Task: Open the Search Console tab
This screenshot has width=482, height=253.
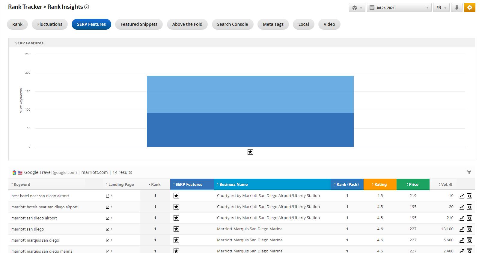Action: tap(232, 24)
